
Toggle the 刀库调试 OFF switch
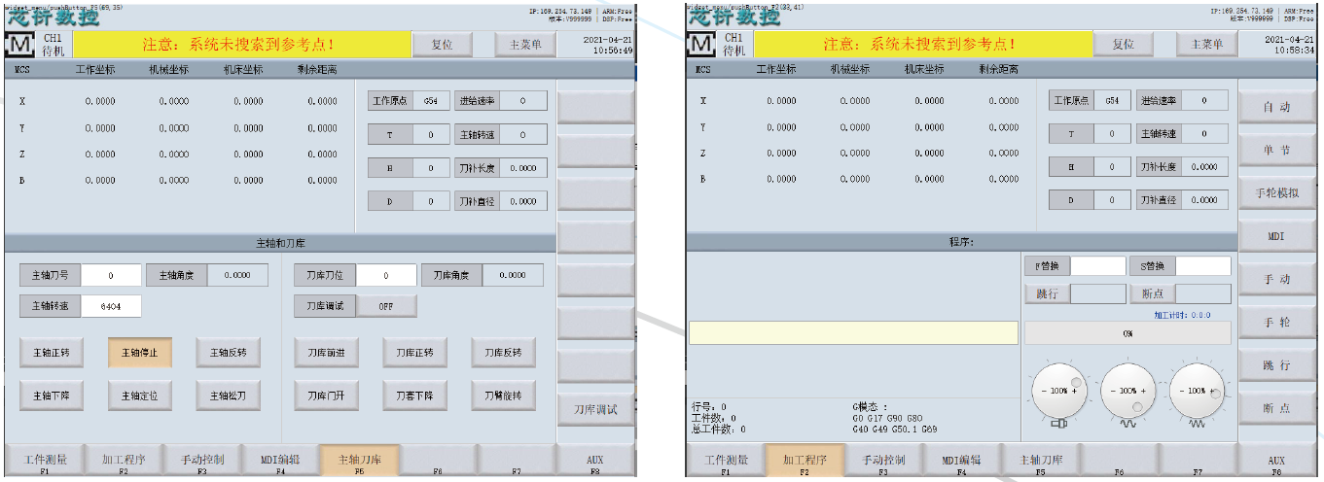(385, 306)
